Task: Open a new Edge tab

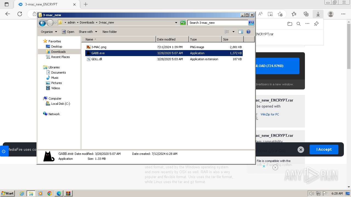Action: click(86, 4)
